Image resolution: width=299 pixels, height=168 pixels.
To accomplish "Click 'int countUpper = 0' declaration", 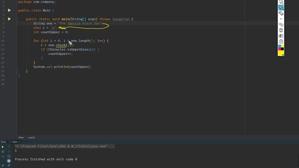I will coord(51,32).
